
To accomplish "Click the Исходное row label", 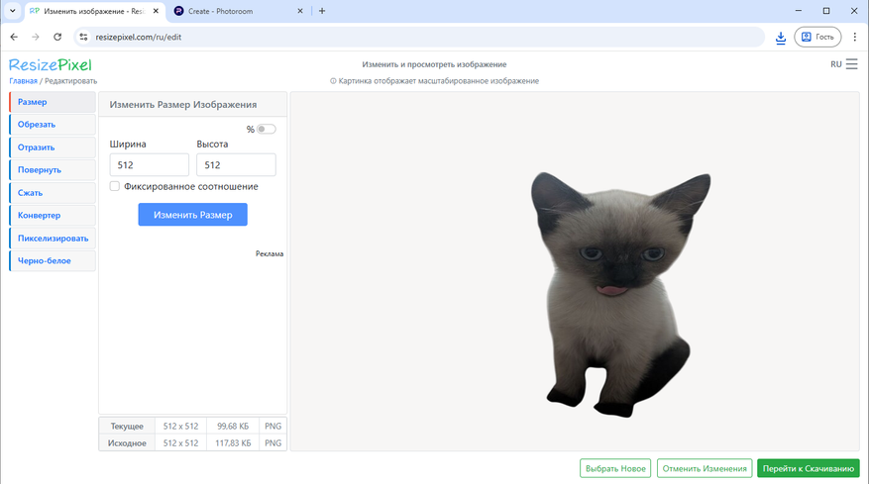I will point(127,443).
